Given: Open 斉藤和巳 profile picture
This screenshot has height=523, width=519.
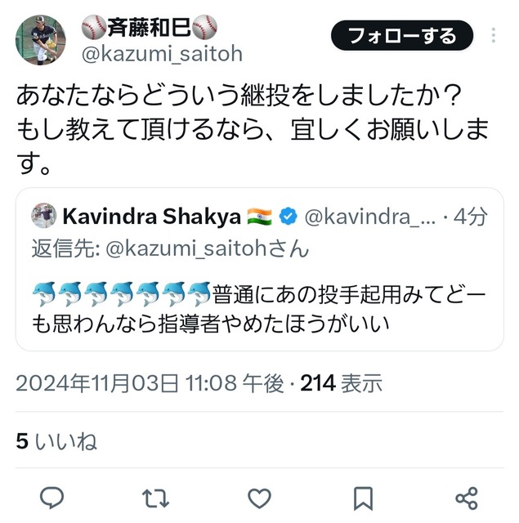Looking at the screenshot, I should pos(41,40).
